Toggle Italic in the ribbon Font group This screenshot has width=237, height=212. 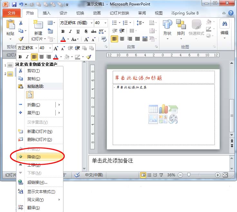point(71,32)
